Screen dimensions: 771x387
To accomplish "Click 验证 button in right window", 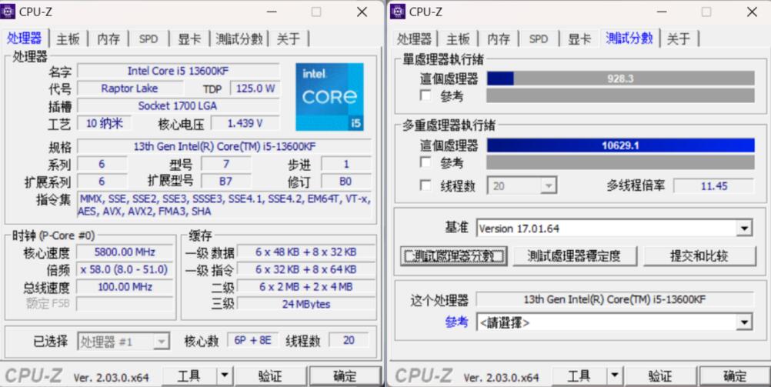I will click(660, 375).
